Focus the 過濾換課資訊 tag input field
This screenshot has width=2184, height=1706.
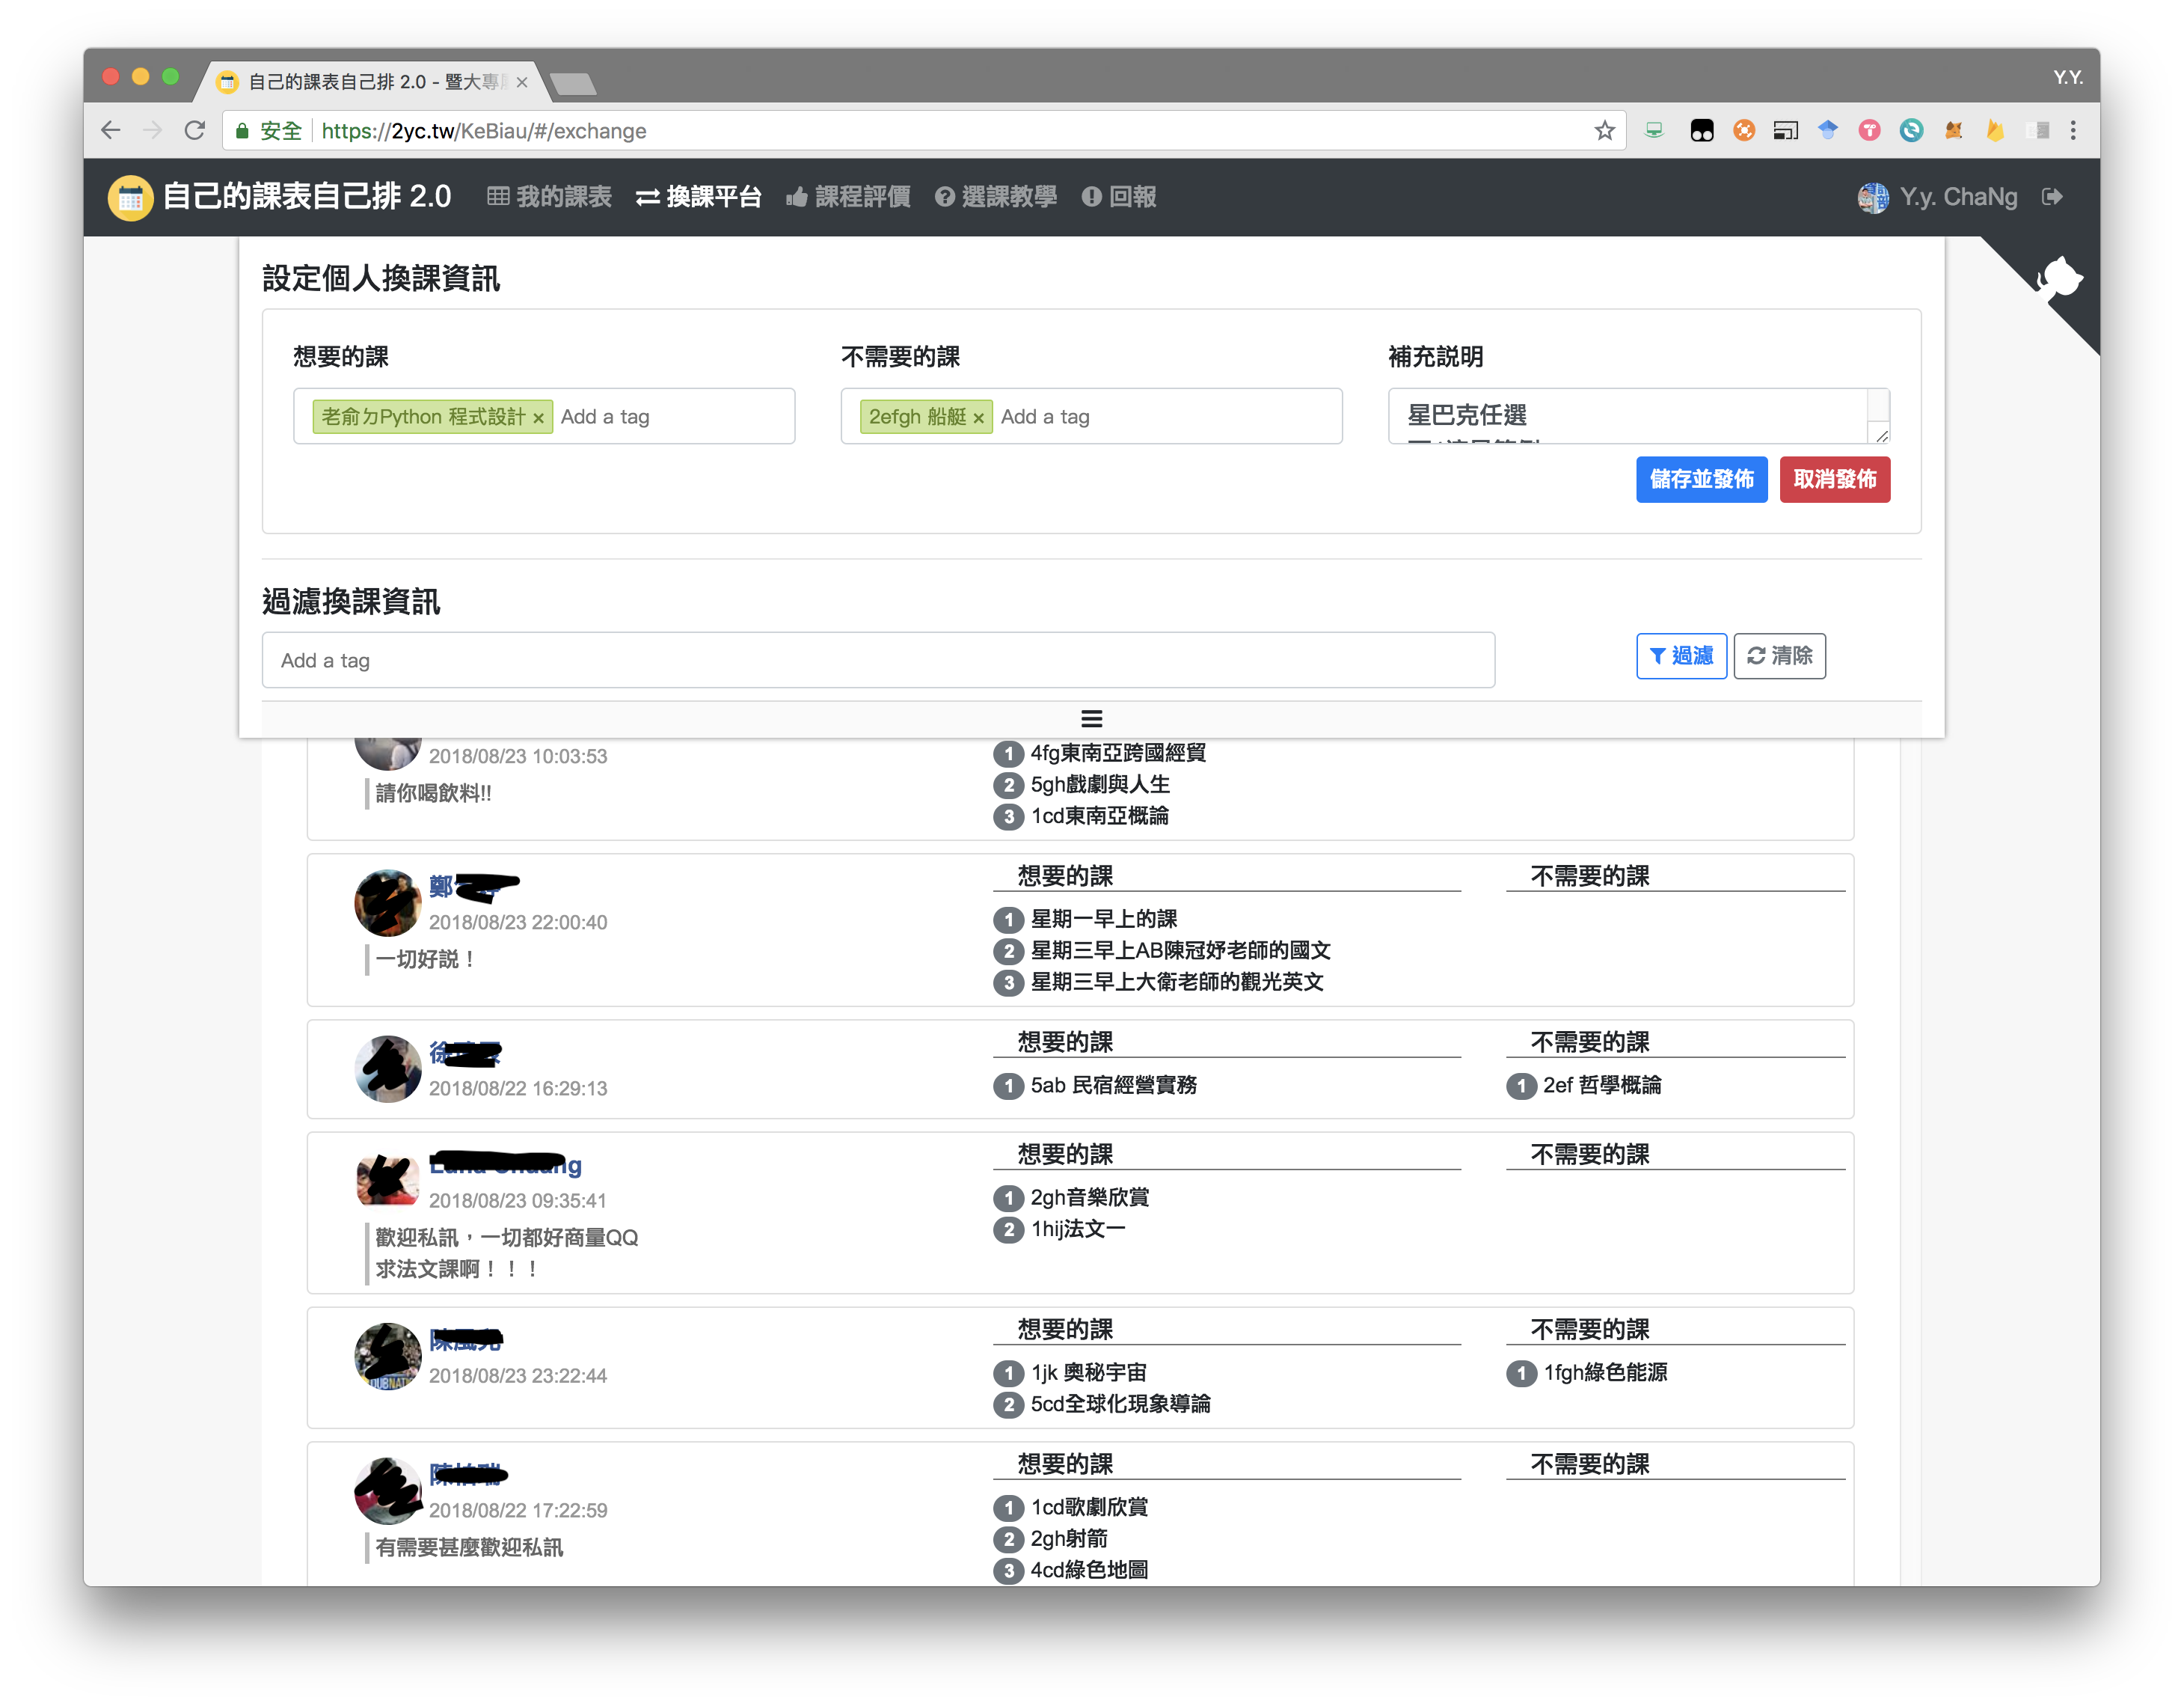click(x=877, y=661)
